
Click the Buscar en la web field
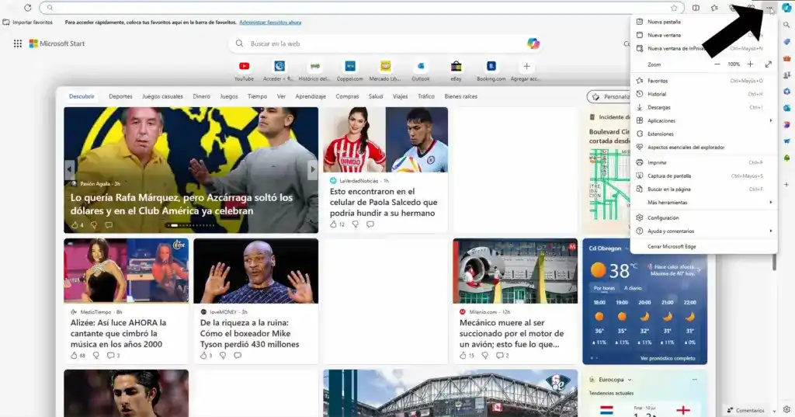[x=385, y=43]
